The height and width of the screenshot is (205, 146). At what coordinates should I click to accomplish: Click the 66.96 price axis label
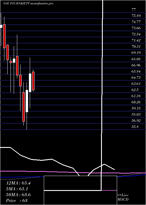coord(136,65)
